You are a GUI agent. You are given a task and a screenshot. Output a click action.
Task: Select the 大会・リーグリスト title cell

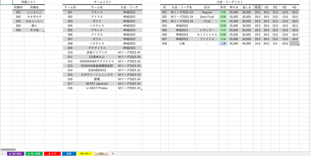point(230,2)
